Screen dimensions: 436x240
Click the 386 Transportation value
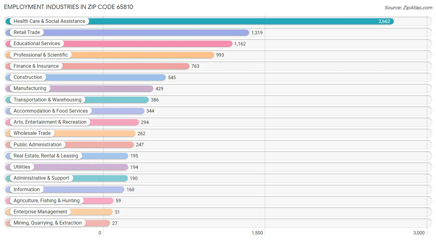[x=155, y=100]
